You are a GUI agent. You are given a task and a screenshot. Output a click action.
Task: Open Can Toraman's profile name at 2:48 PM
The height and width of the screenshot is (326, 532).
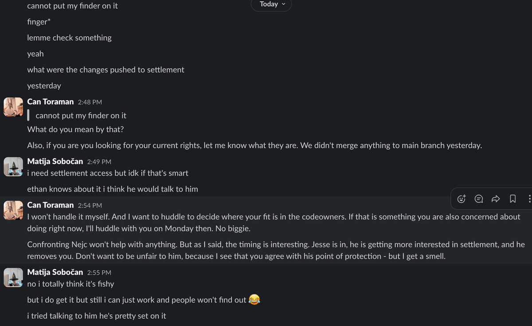(51, 102)
